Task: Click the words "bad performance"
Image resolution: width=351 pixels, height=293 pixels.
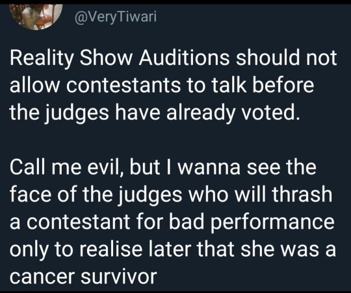Action: [x=252, y=222]
